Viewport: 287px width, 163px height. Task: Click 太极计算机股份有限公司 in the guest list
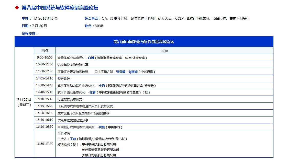(99, 155)
